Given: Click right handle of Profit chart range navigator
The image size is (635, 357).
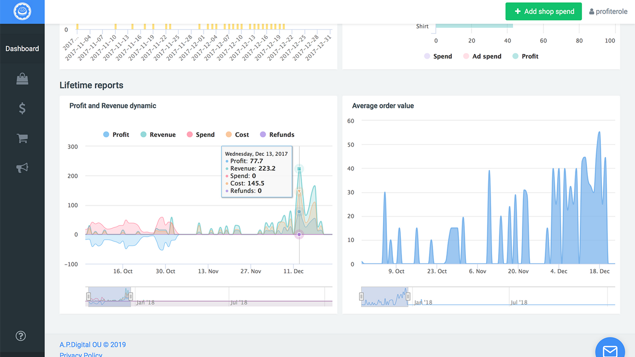Looking at the screenshot, I should [x=131, y=297].
